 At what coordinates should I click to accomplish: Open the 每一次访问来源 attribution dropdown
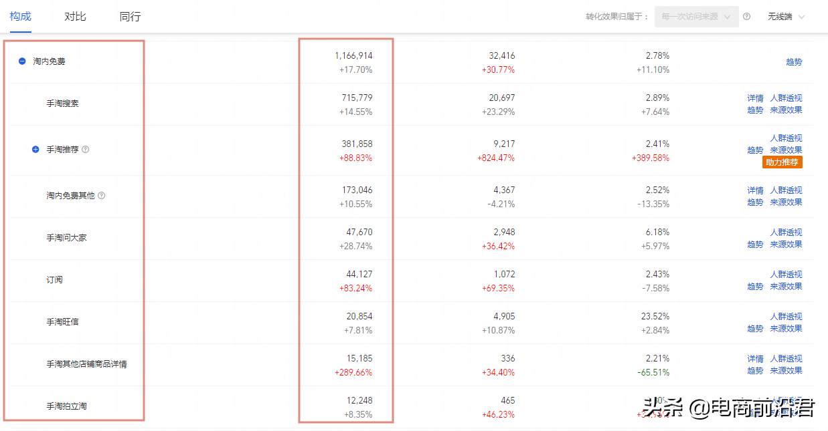click(696, 17)
